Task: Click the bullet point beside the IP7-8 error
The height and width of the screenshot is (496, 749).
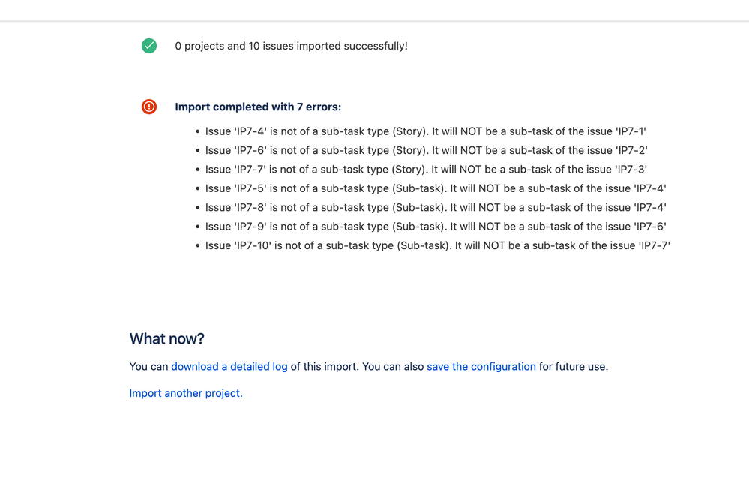Action: (197, 208)
